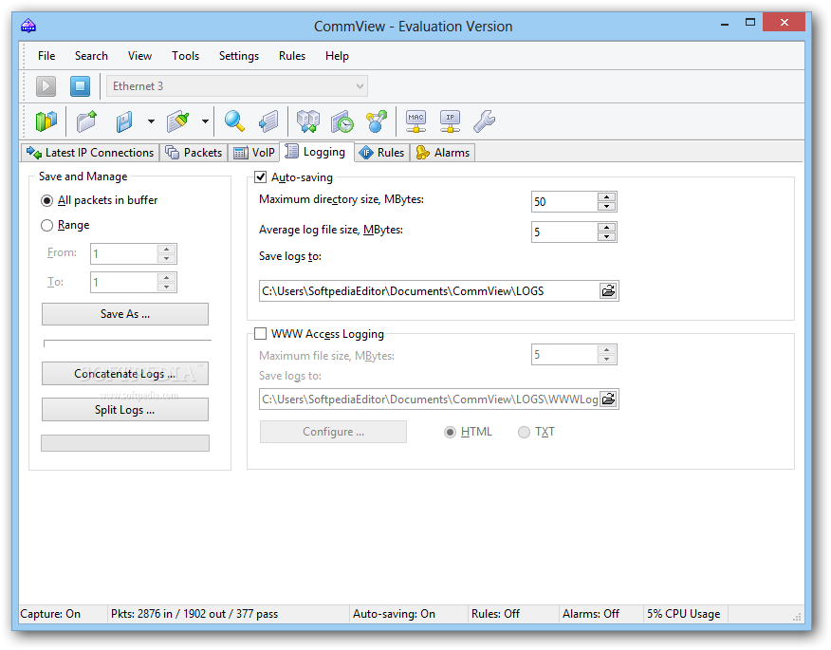Image resolution: width=831 pixels, height=650 pixels.
Task: Open the Tools menu
Action: [x=186, y=56]
